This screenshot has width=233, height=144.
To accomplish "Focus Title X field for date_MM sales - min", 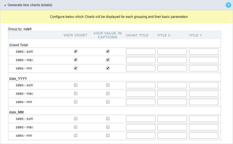I will click(172, 136).
